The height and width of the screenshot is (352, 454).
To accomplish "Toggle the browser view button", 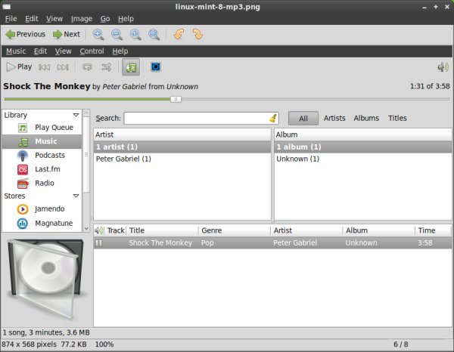I will [132, 67].
